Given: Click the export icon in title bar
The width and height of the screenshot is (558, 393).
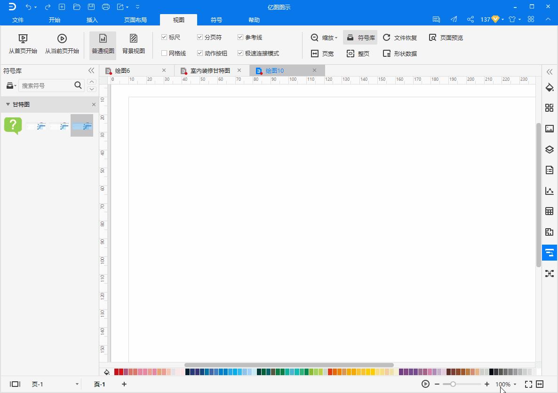Looking at the screenshot, I should click(x=120, y=7).
